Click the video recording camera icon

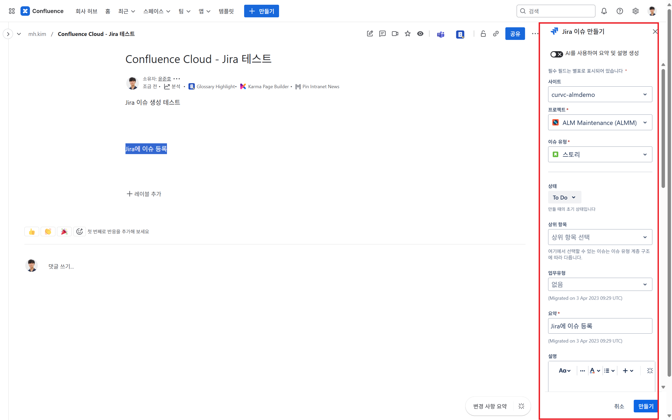pyautogui.click(x=395, y=34)
